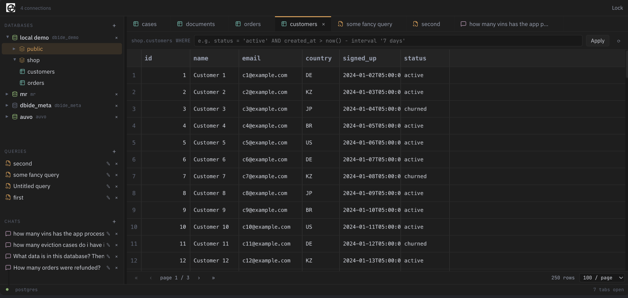Apply the WHERE filter
The height and width of the screenshot is (298, 628).
point(598,41)
